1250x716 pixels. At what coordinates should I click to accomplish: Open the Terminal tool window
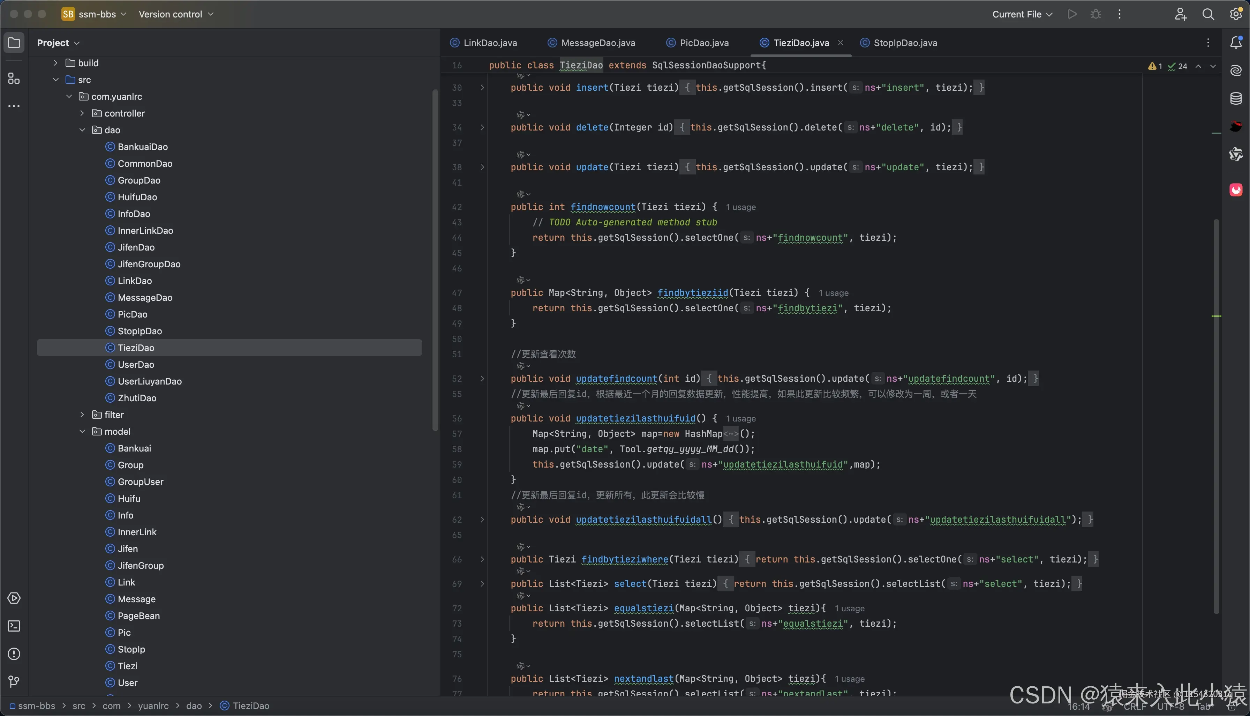tap(14, 626)
